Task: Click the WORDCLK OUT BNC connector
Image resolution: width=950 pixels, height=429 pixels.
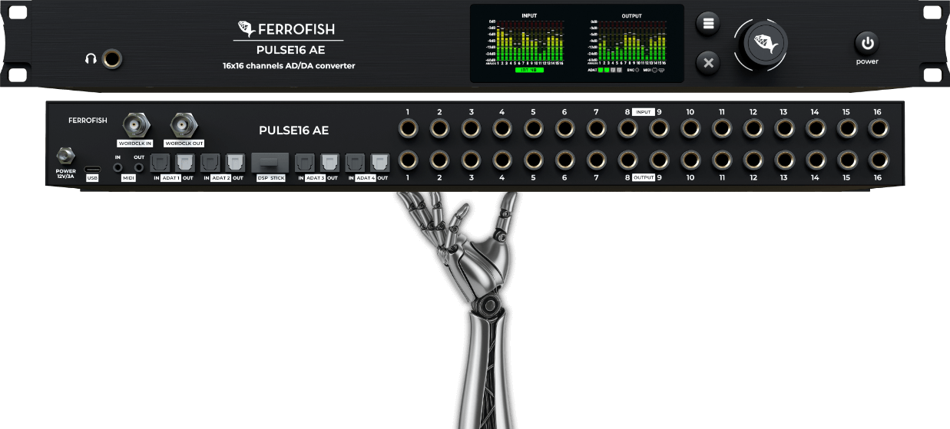Action: [184, 124]
